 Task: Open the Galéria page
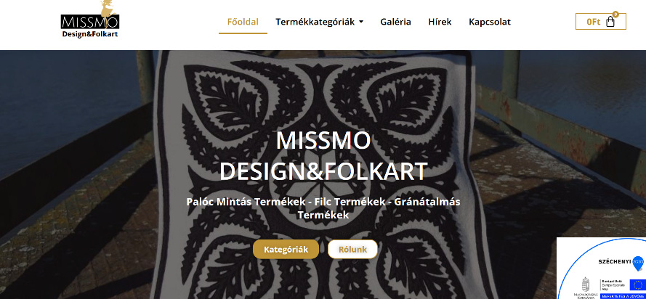click(395, 22)
